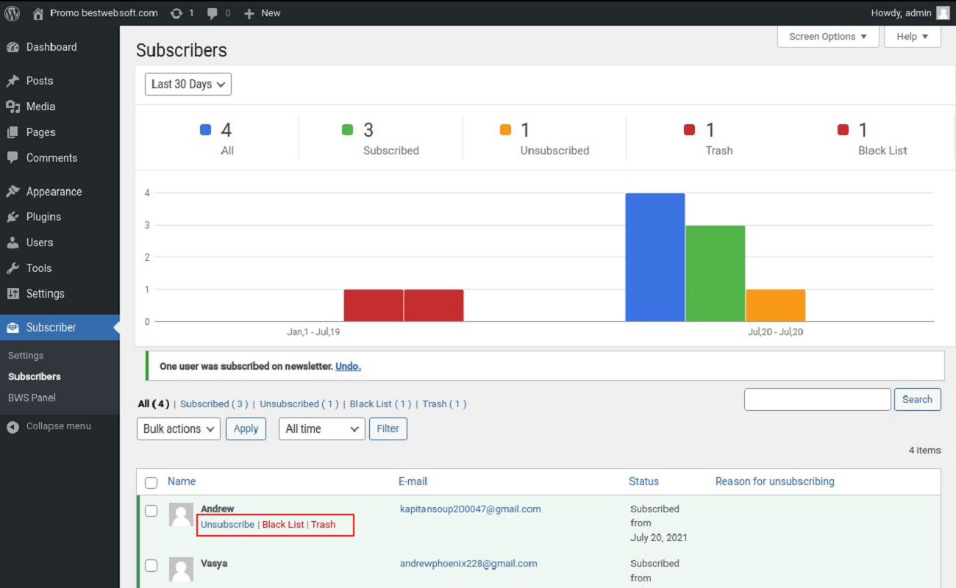The height and width of the screenshot is (588, 956).
Task: Click the Posts pushpin icon
Action: [13, 81]
